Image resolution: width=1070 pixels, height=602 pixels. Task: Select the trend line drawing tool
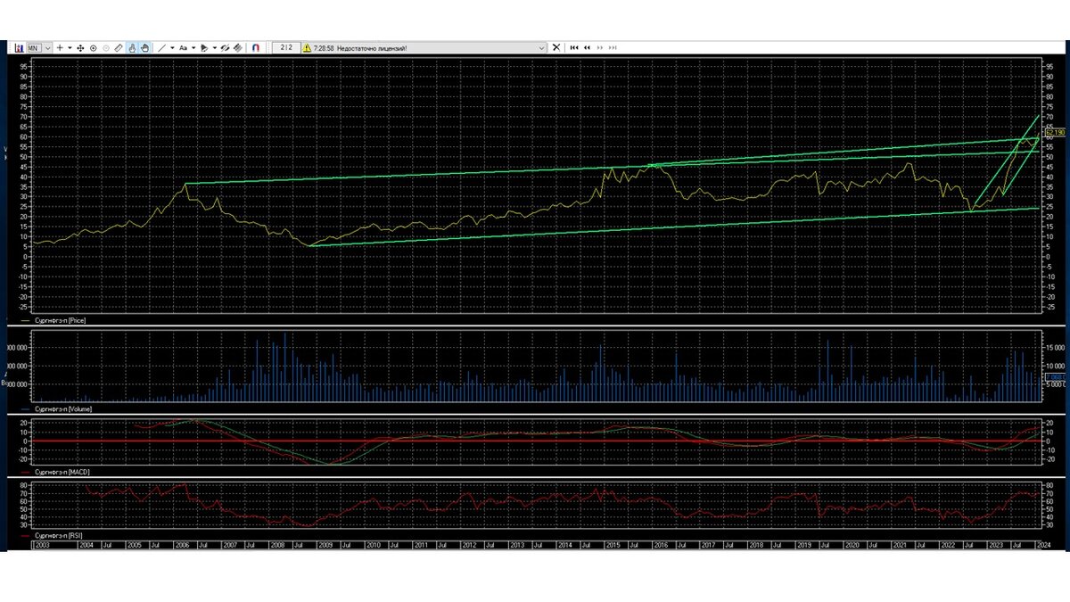161,48
